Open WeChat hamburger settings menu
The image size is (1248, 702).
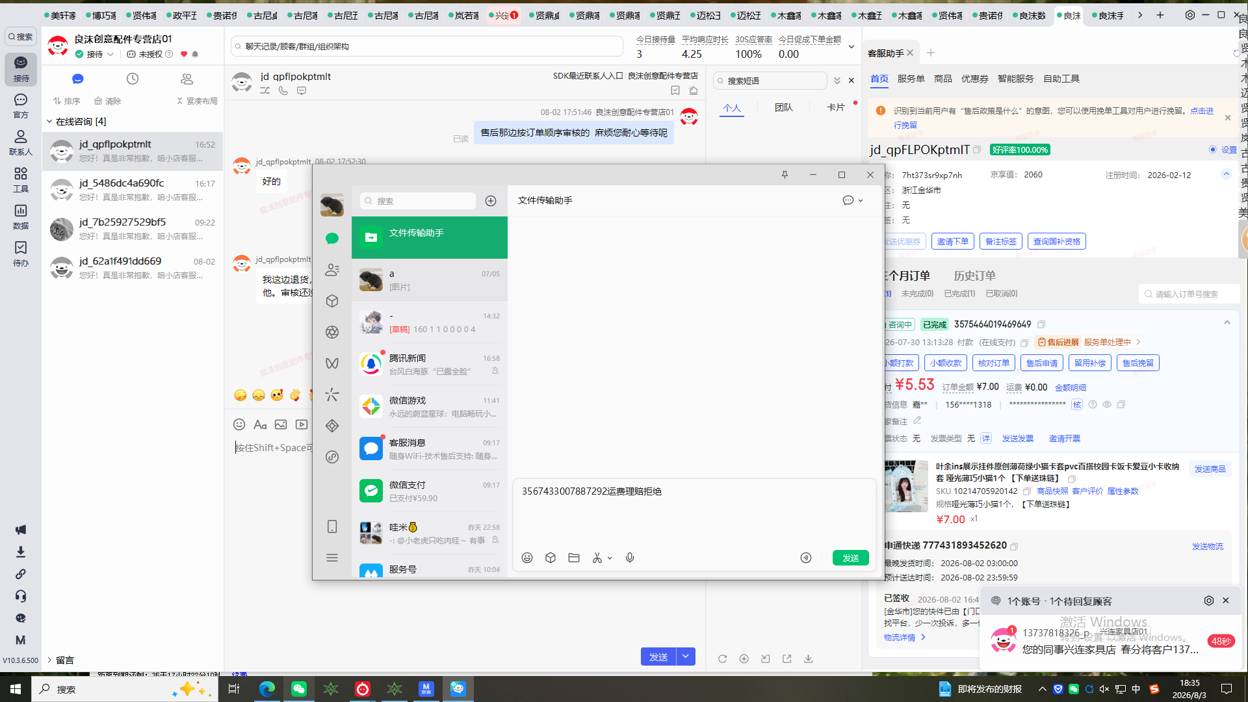coord(332,558)
